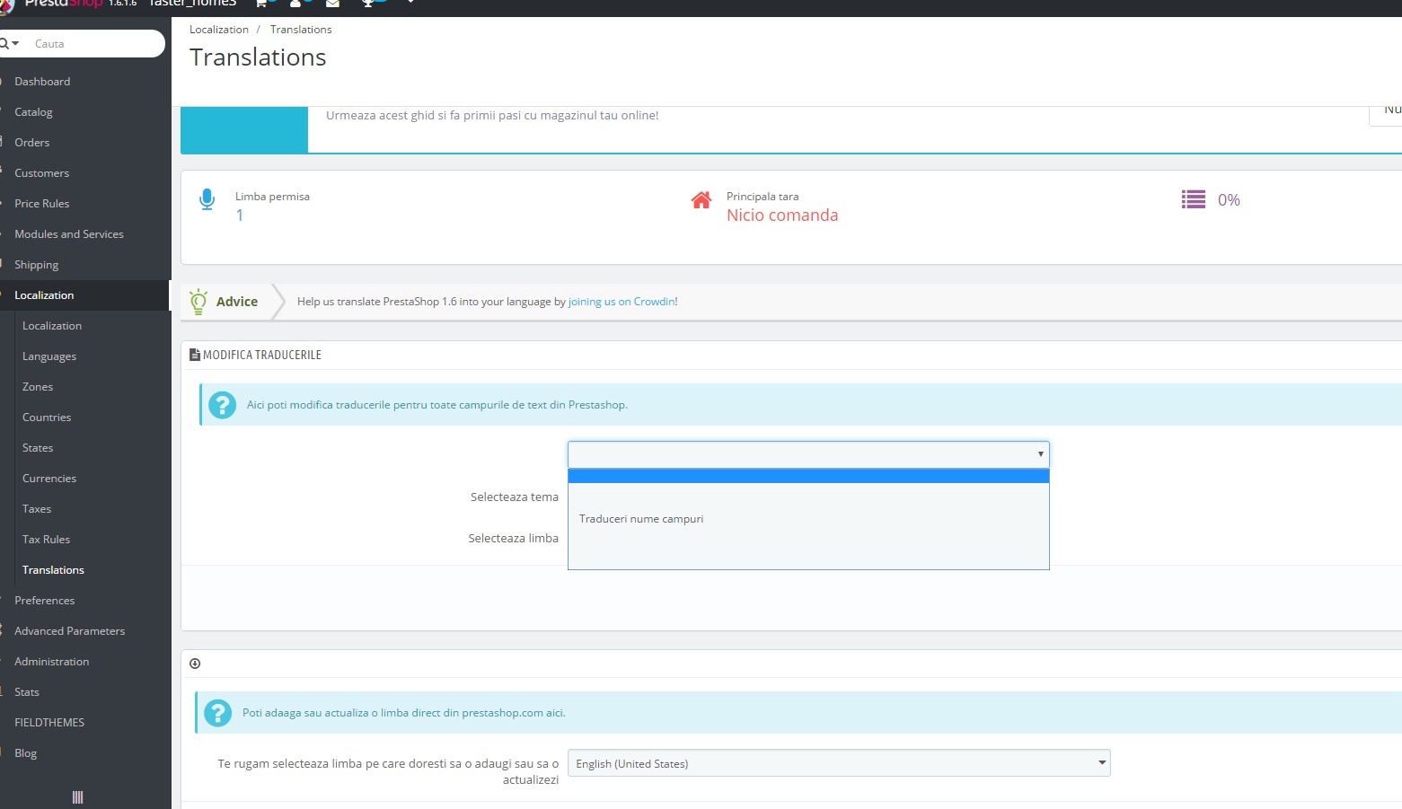Click the question mark icon beside 'Aici poti modifica'
Screen dimensions: 1402x809
click(222, 405)
